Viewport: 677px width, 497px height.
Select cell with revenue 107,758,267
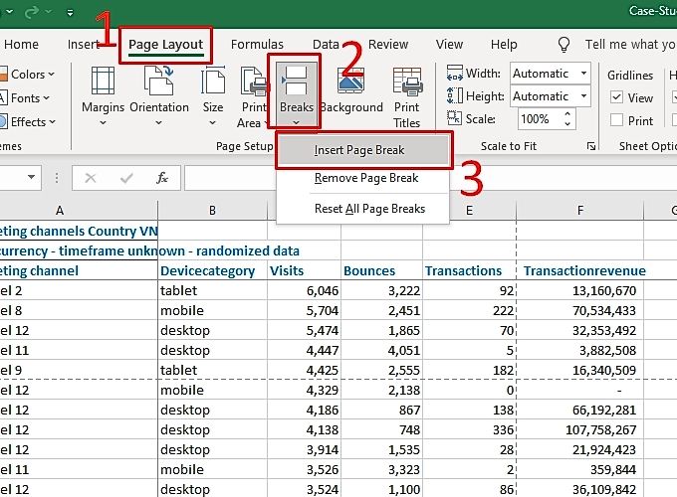(x=580, y=429)
